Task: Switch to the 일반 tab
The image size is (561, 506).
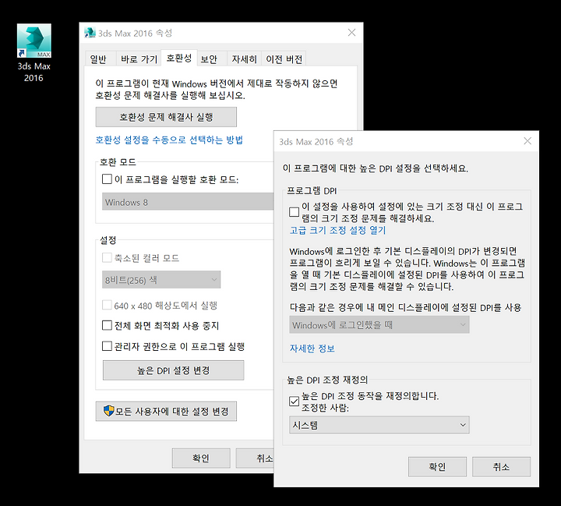Action: click(x=98, y=58)
